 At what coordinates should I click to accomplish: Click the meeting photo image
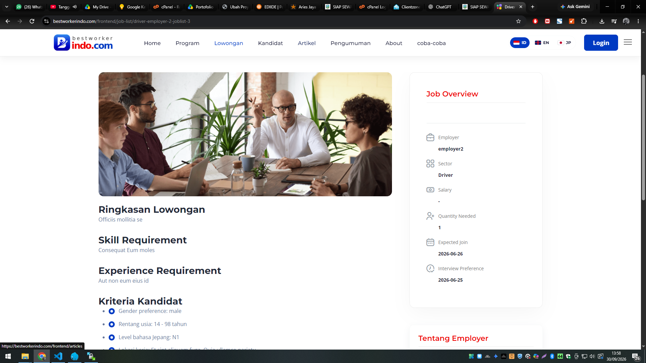pos(245,134)
